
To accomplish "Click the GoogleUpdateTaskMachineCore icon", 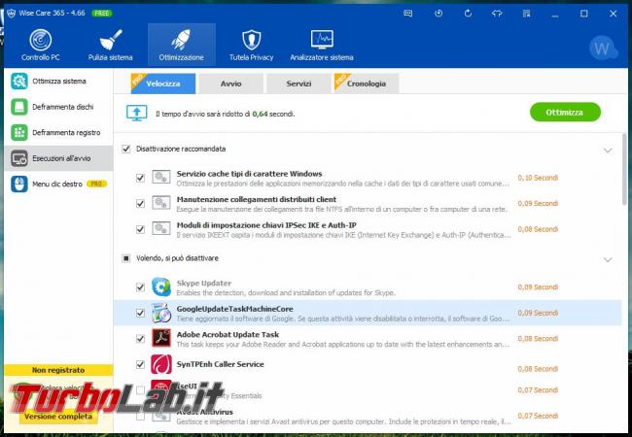I will pyautogui.click(x=161, y=313).
